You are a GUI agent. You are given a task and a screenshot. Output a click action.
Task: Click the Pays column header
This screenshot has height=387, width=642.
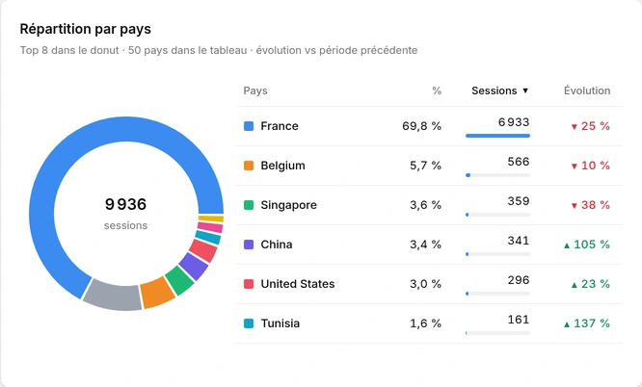(x=255, y=90)
